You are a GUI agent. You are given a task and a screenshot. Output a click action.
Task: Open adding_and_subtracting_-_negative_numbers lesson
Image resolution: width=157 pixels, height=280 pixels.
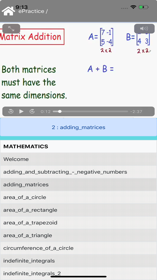click(x=78, y=172)
